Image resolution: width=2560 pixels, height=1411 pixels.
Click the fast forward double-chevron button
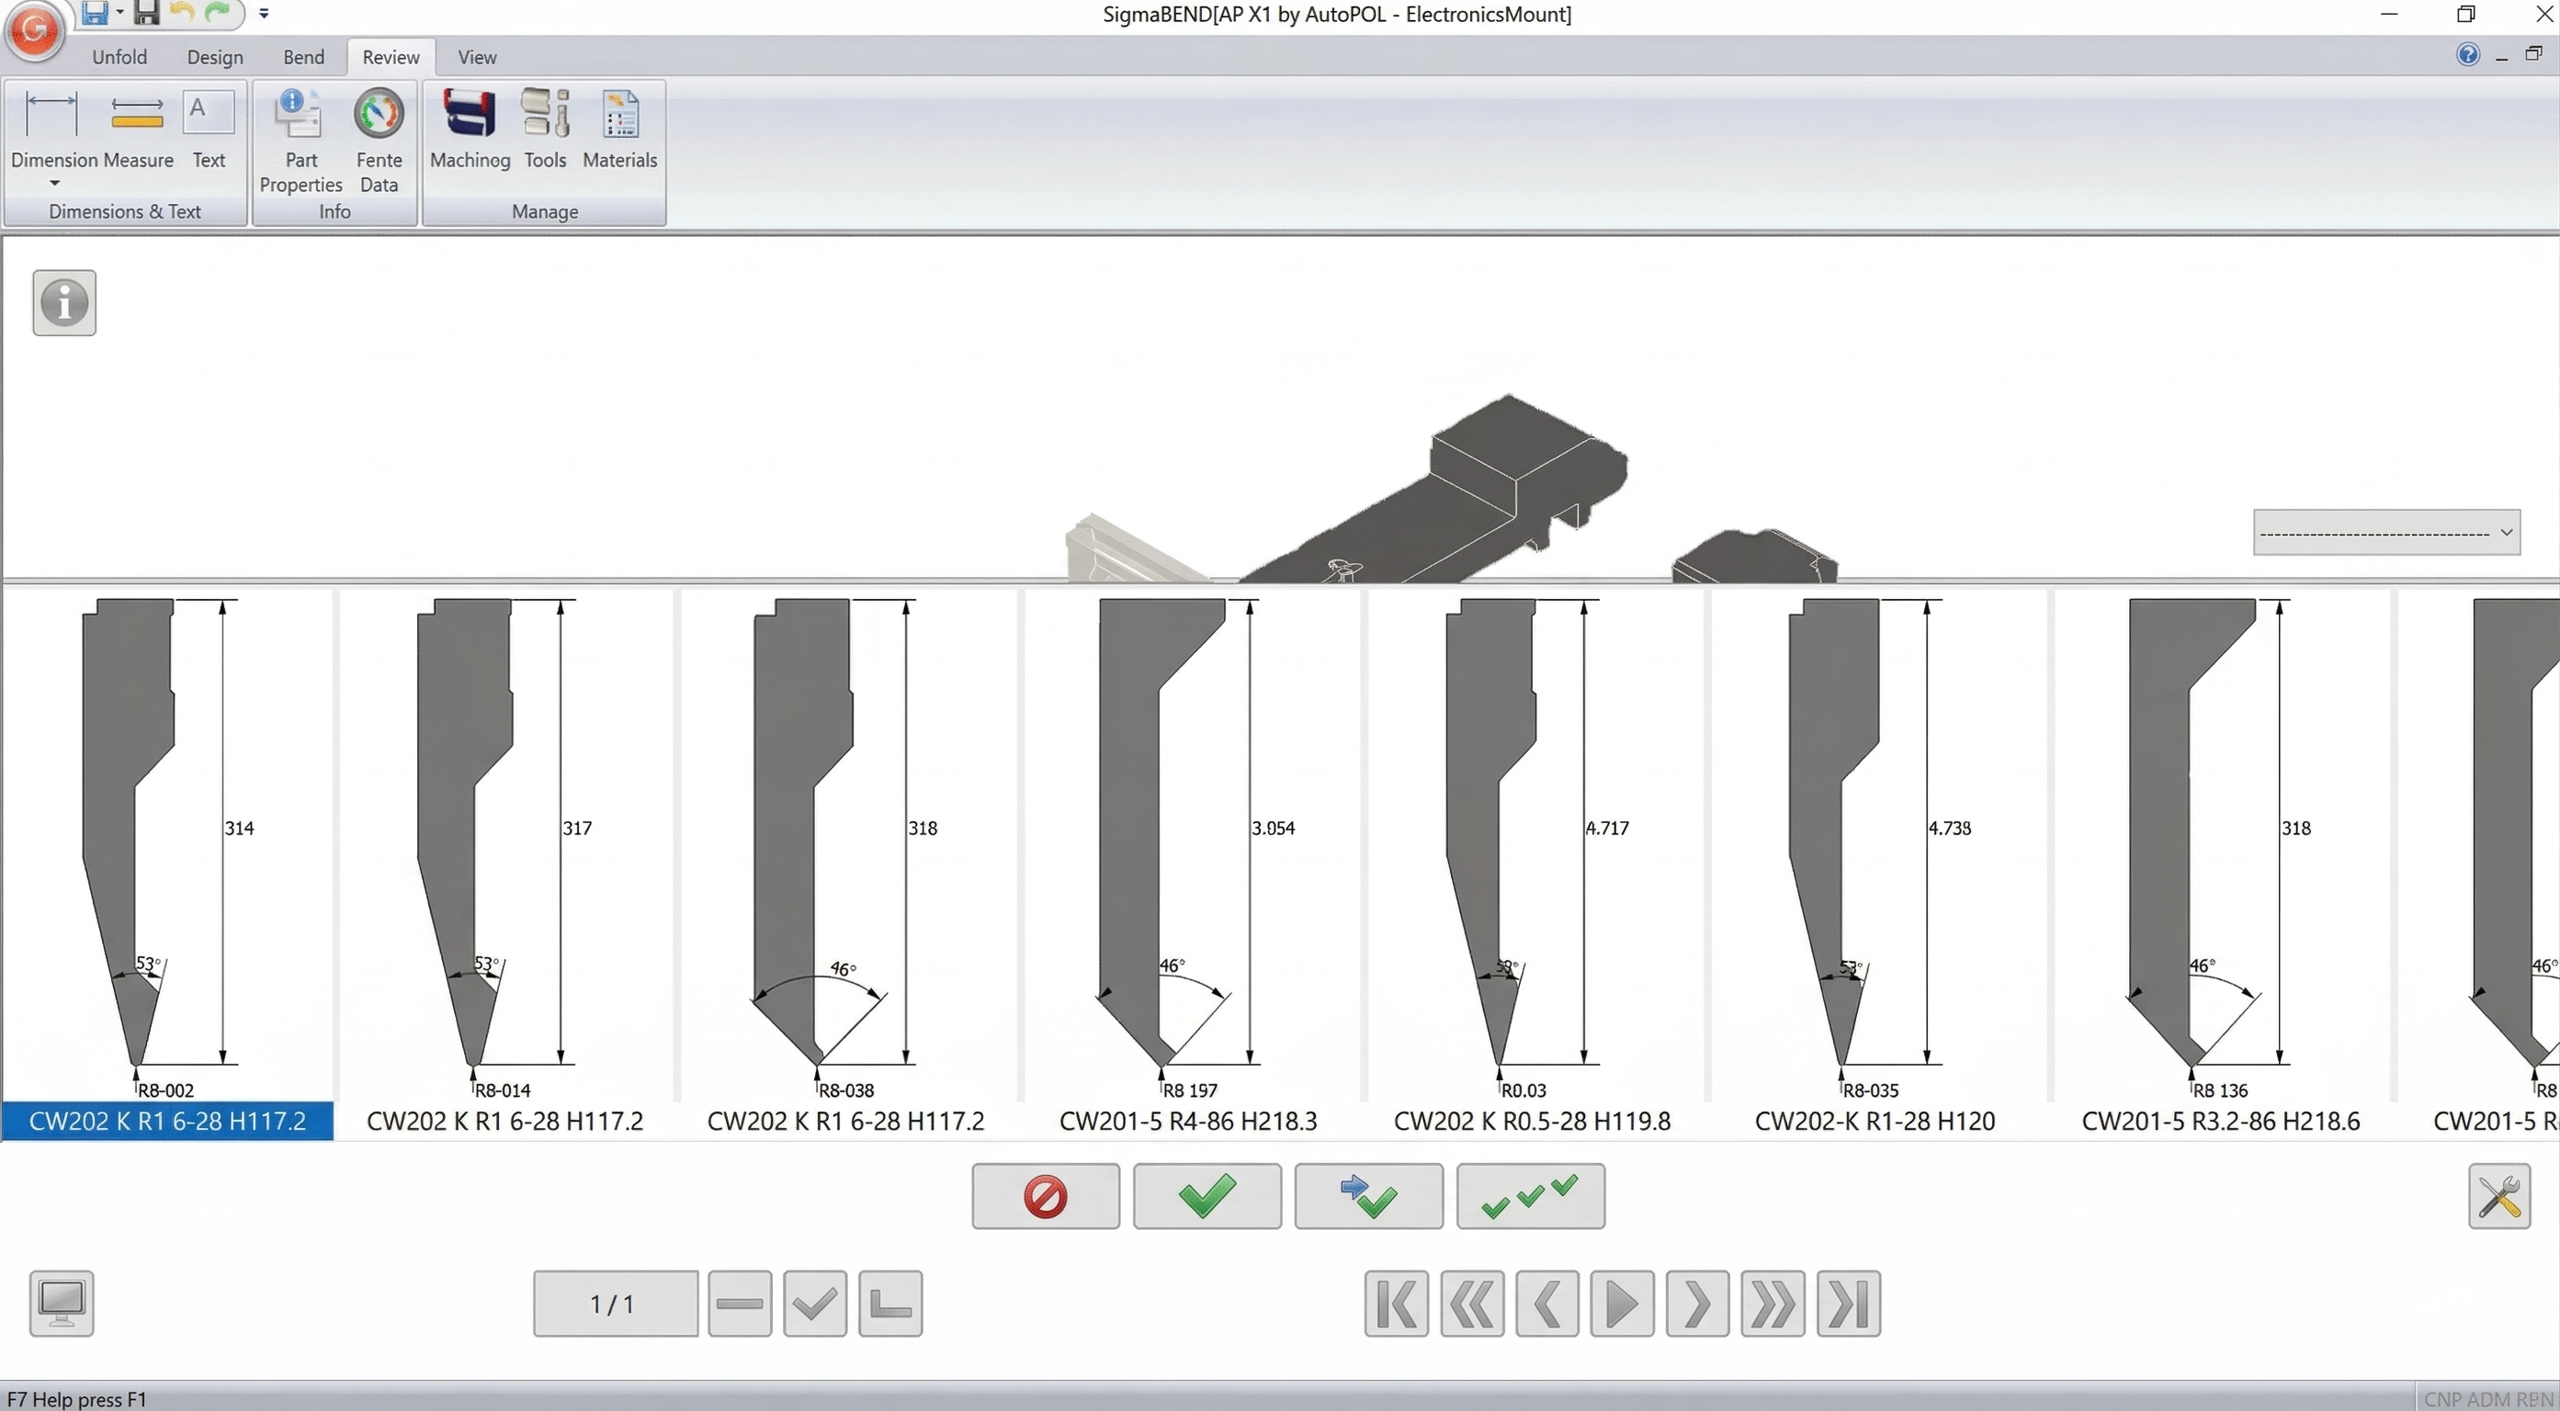click(1773, 1304)
